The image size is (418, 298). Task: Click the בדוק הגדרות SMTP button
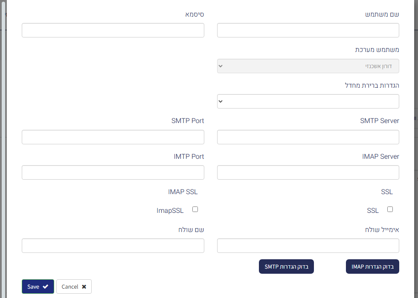tap(286, 266)
